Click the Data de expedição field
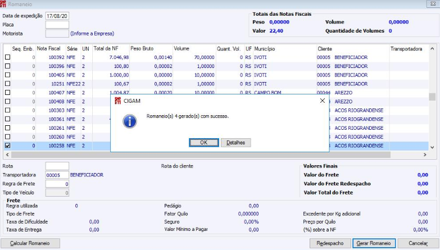The image size is (440, 250). click(x=57, y=16)
